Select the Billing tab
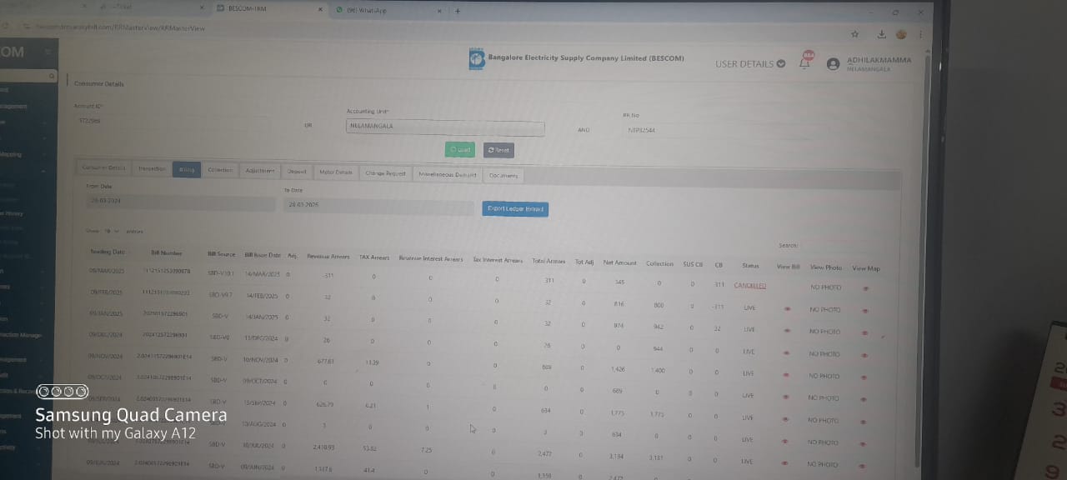 point(186,170)
